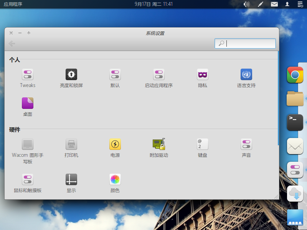This screenshot has width=307, height=230.
Task: Click the back arrow button in settings
Action: pyautogui.click(x=12, y=44)
